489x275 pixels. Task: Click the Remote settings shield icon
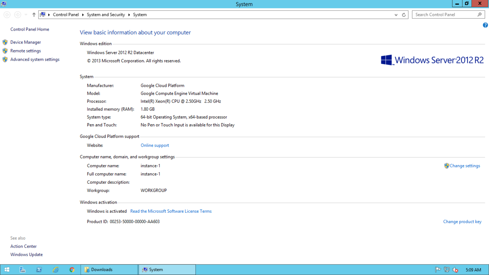pos(5,51)
